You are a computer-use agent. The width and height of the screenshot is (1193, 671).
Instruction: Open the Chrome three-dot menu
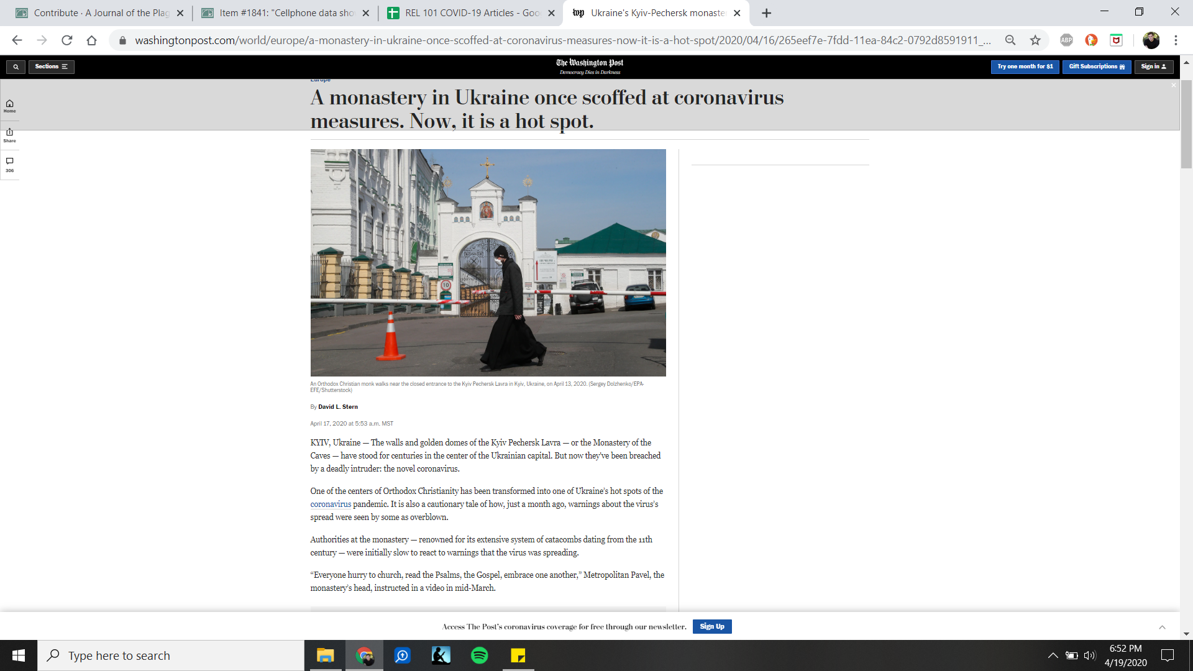click(1176, 40)
